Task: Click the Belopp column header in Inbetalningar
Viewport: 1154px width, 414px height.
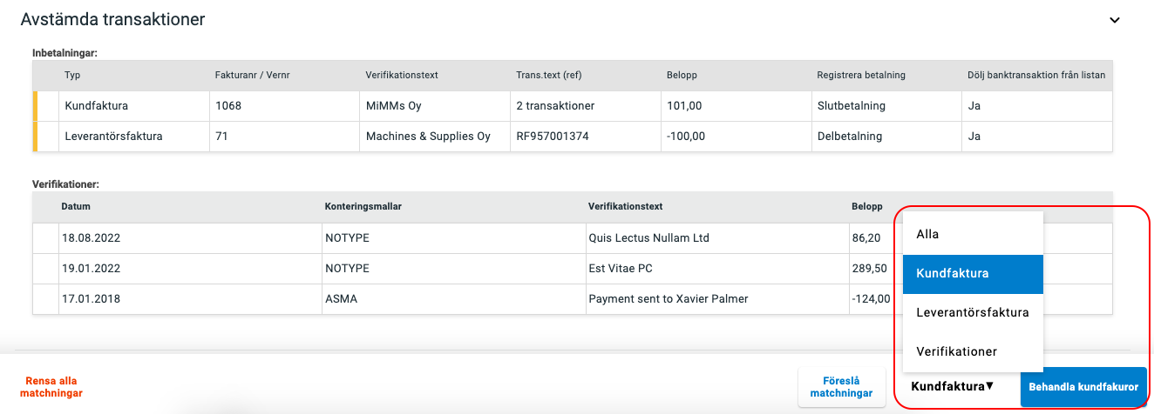Action: tap(682, 76)
